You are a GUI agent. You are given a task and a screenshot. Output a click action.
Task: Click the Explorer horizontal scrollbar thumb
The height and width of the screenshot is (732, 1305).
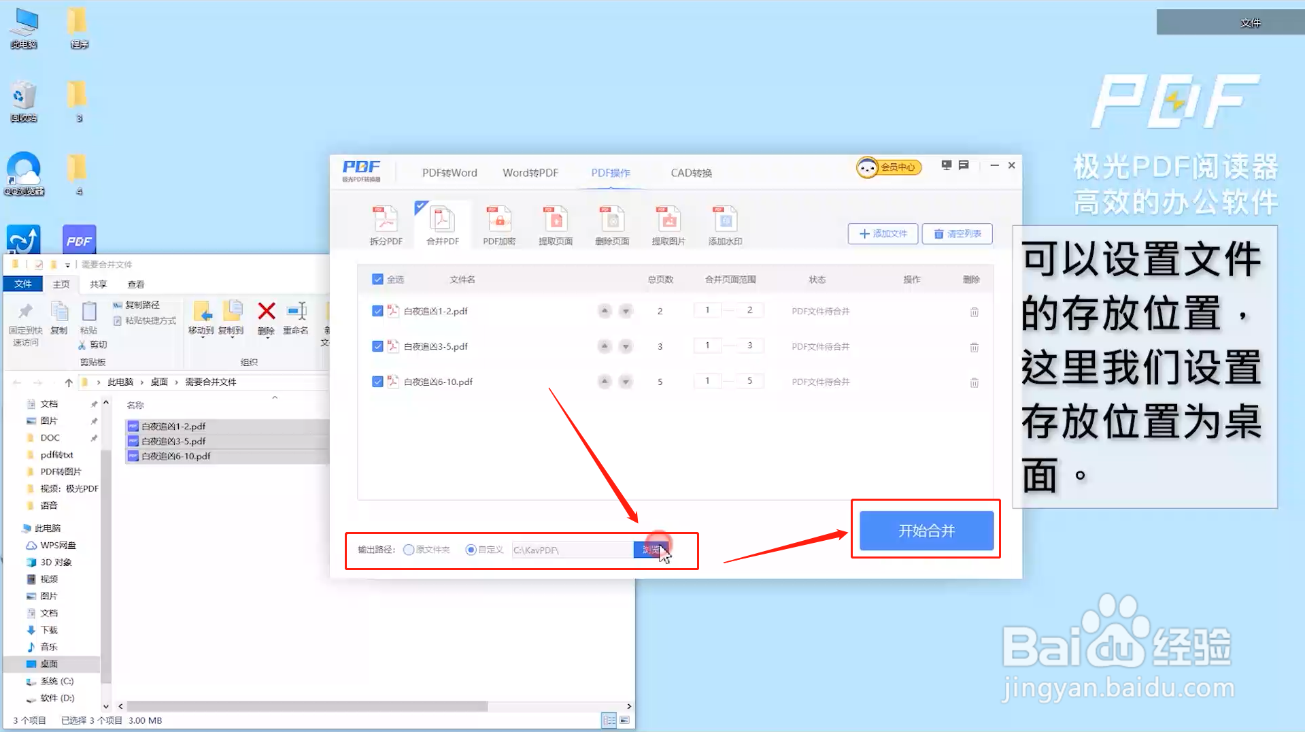click(x=307, y=706)
